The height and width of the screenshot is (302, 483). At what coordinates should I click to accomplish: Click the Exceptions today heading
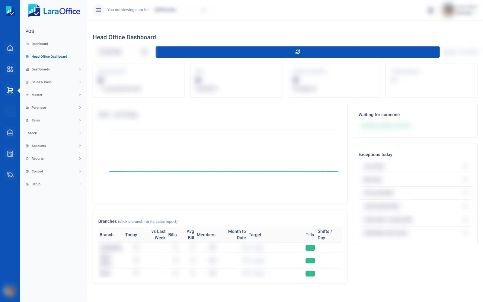(x=375, y=155)
